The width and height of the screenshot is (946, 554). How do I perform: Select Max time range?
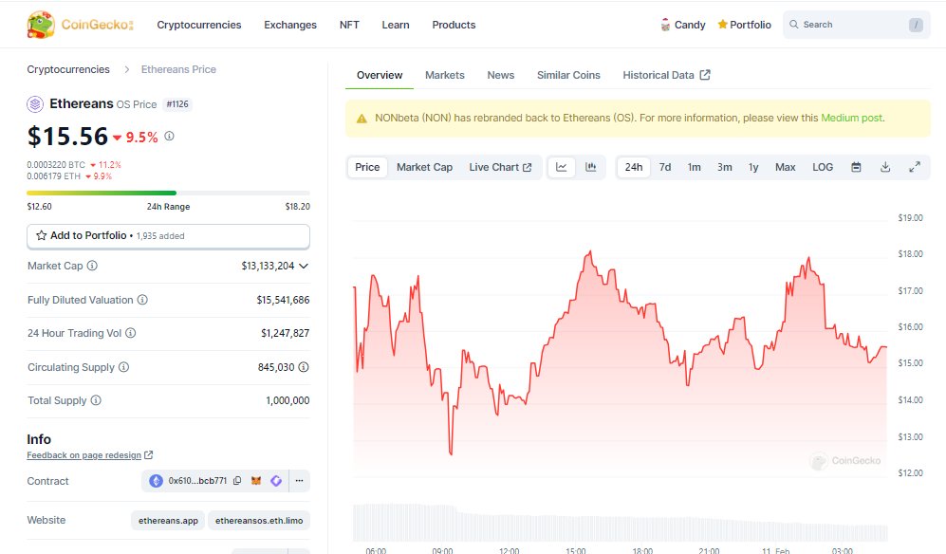click(785, 167)
